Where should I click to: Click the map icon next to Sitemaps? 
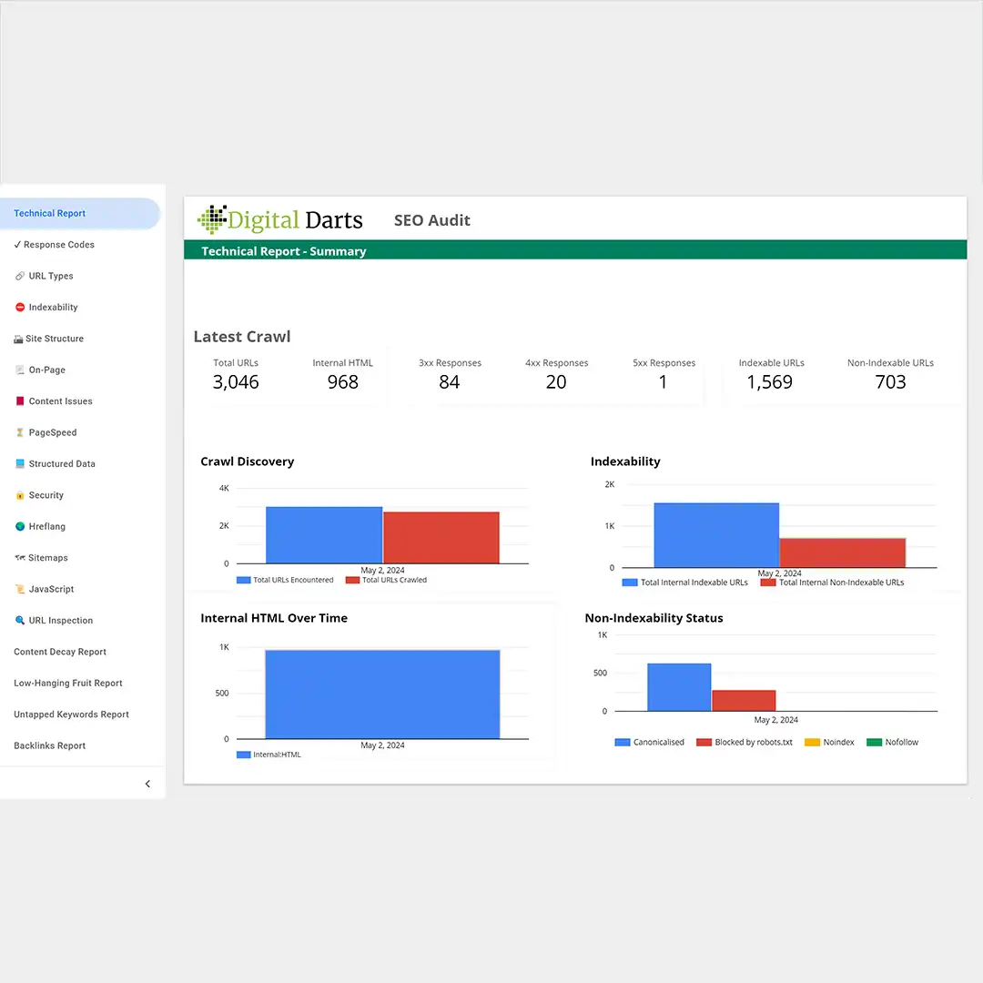pyautogui.click(x=20, y=558)
